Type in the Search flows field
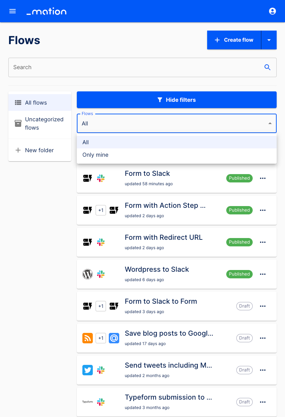 pos(136,67)
